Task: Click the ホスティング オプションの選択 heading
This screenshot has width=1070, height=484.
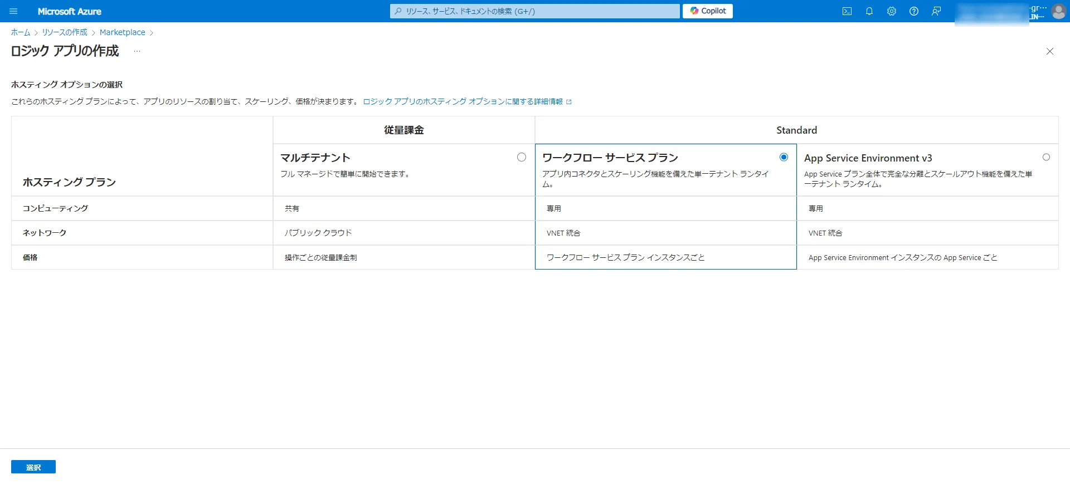Action: (67, 85)
